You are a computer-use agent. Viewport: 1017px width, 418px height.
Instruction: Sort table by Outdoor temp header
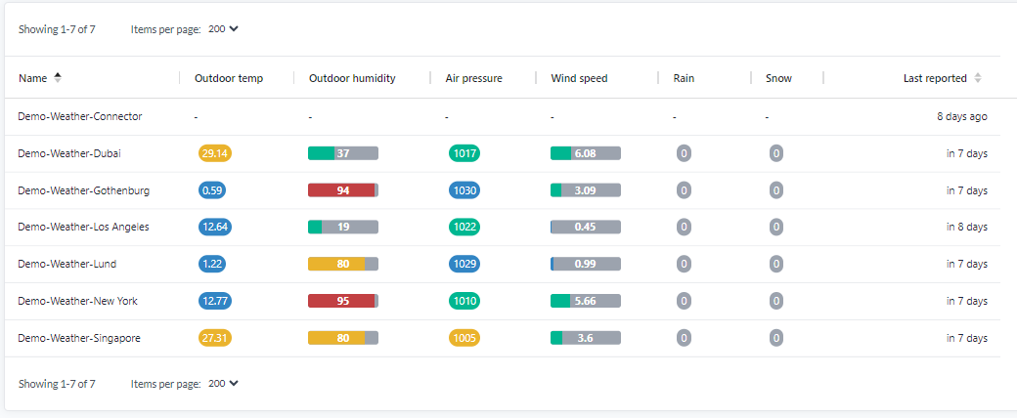click(x=229, y=78)
